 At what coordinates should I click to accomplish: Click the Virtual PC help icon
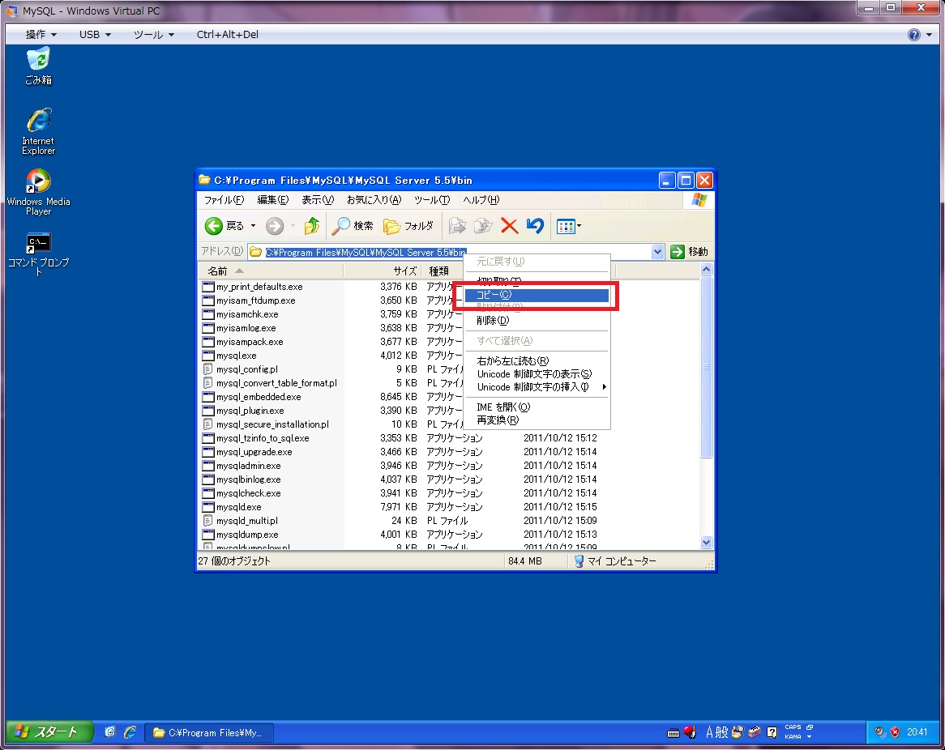click(914, 35)
